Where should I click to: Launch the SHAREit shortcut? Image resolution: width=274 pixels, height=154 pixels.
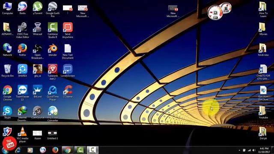(x=23, y=71)
